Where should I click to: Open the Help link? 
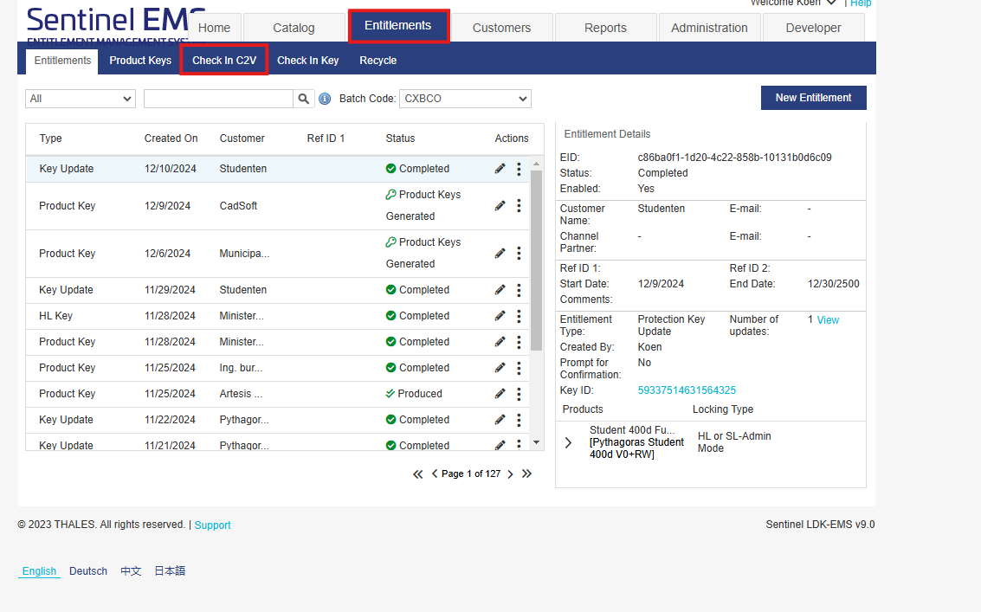861,3
